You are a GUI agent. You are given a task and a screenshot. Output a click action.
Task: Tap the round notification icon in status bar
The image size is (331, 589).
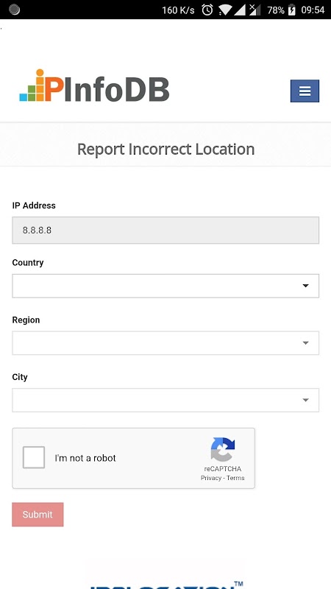pyautogui.click(x=14, y=10)
